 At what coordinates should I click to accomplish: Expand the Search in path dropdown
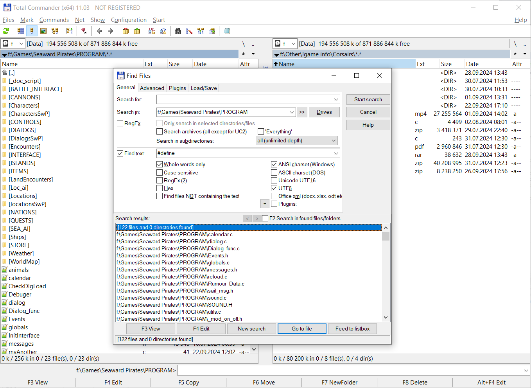click(292, 112)
